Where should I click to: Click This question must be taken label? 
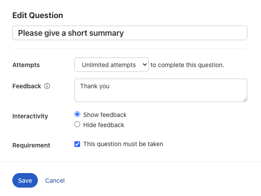tap(123, 144)
